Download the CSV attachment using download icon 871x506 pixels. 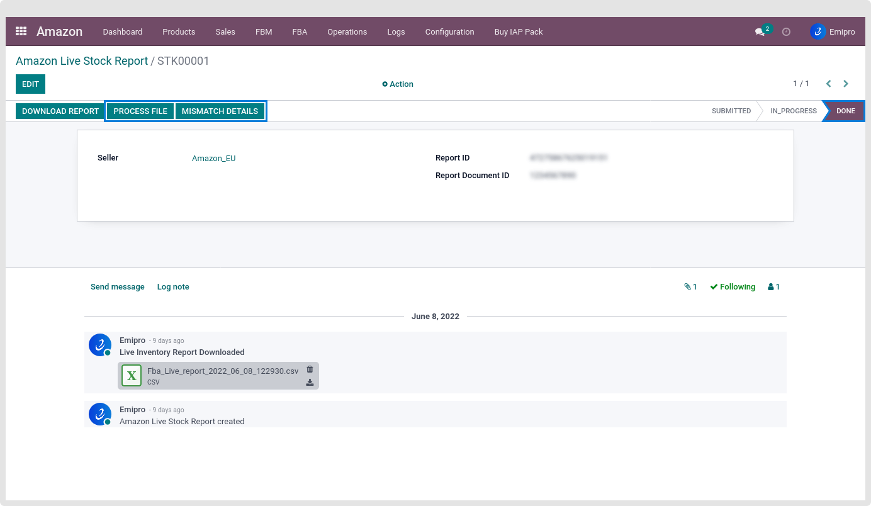(x=310, y=382)
